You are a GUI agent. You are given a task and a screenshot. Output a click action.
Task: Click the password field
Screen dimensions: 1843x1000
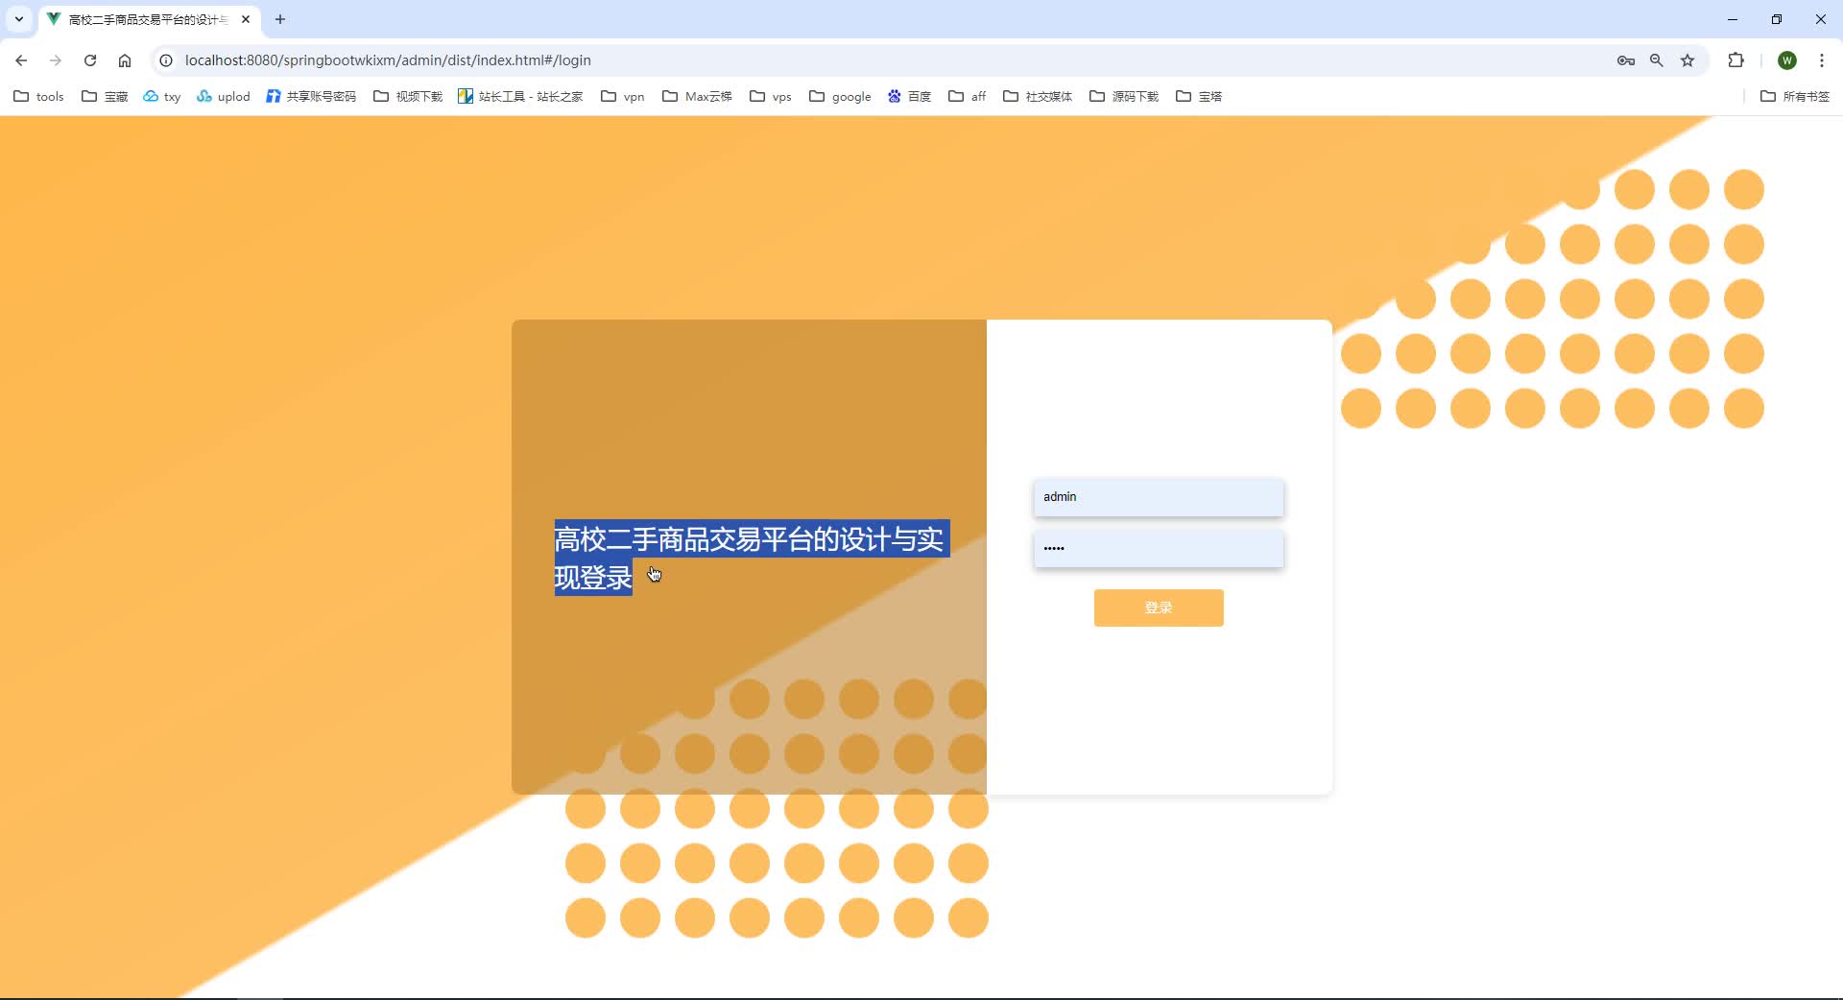click(x=1159, y=548)
